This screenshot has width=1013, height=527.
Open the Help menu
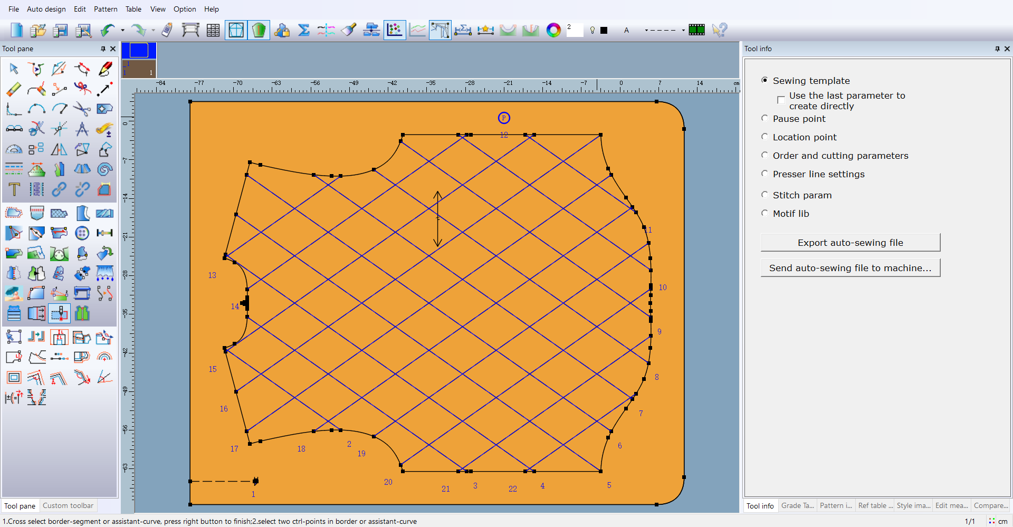(x=212, y=9)
